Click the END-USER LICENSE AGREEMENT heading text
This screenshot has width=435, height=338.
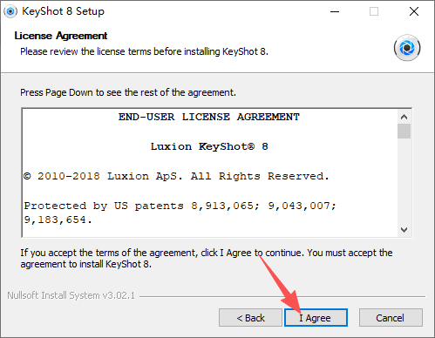click(x=208, y=117)
